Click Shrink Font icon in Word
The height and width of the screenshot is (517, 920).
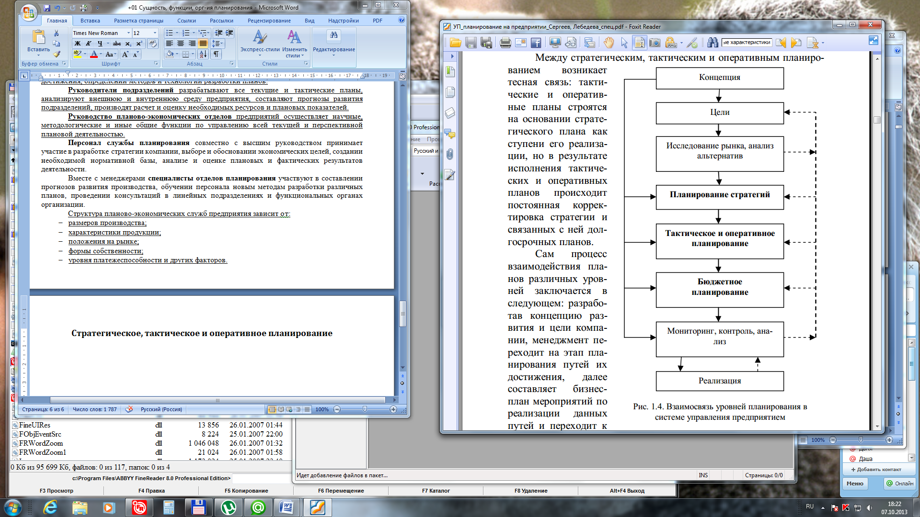136,55
